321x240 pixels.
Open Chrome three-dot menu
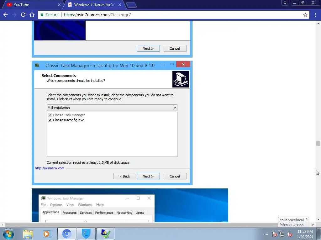coord(315,15)
